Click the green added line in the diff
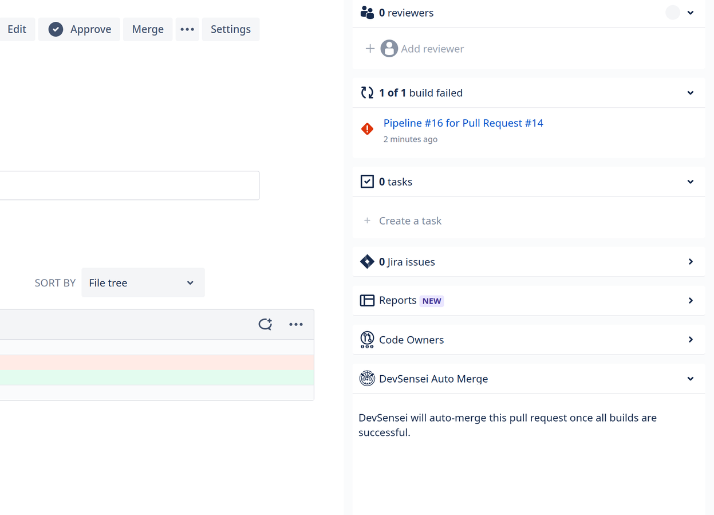Viewport: 714px width, 515px height. [157, 377]
